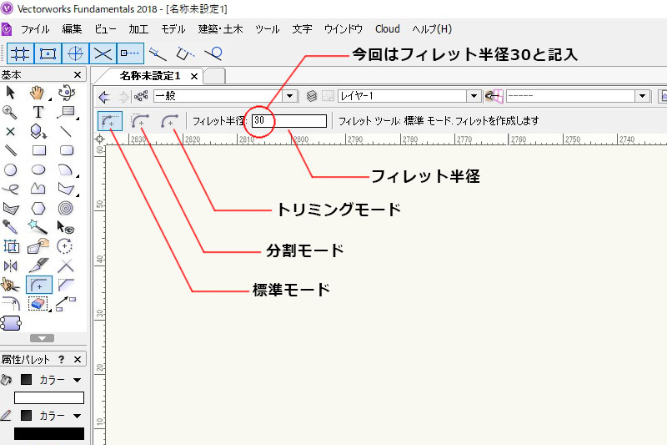667x445 pixels.
Task: Select the Mirror tool
Action: coord(10,266)
